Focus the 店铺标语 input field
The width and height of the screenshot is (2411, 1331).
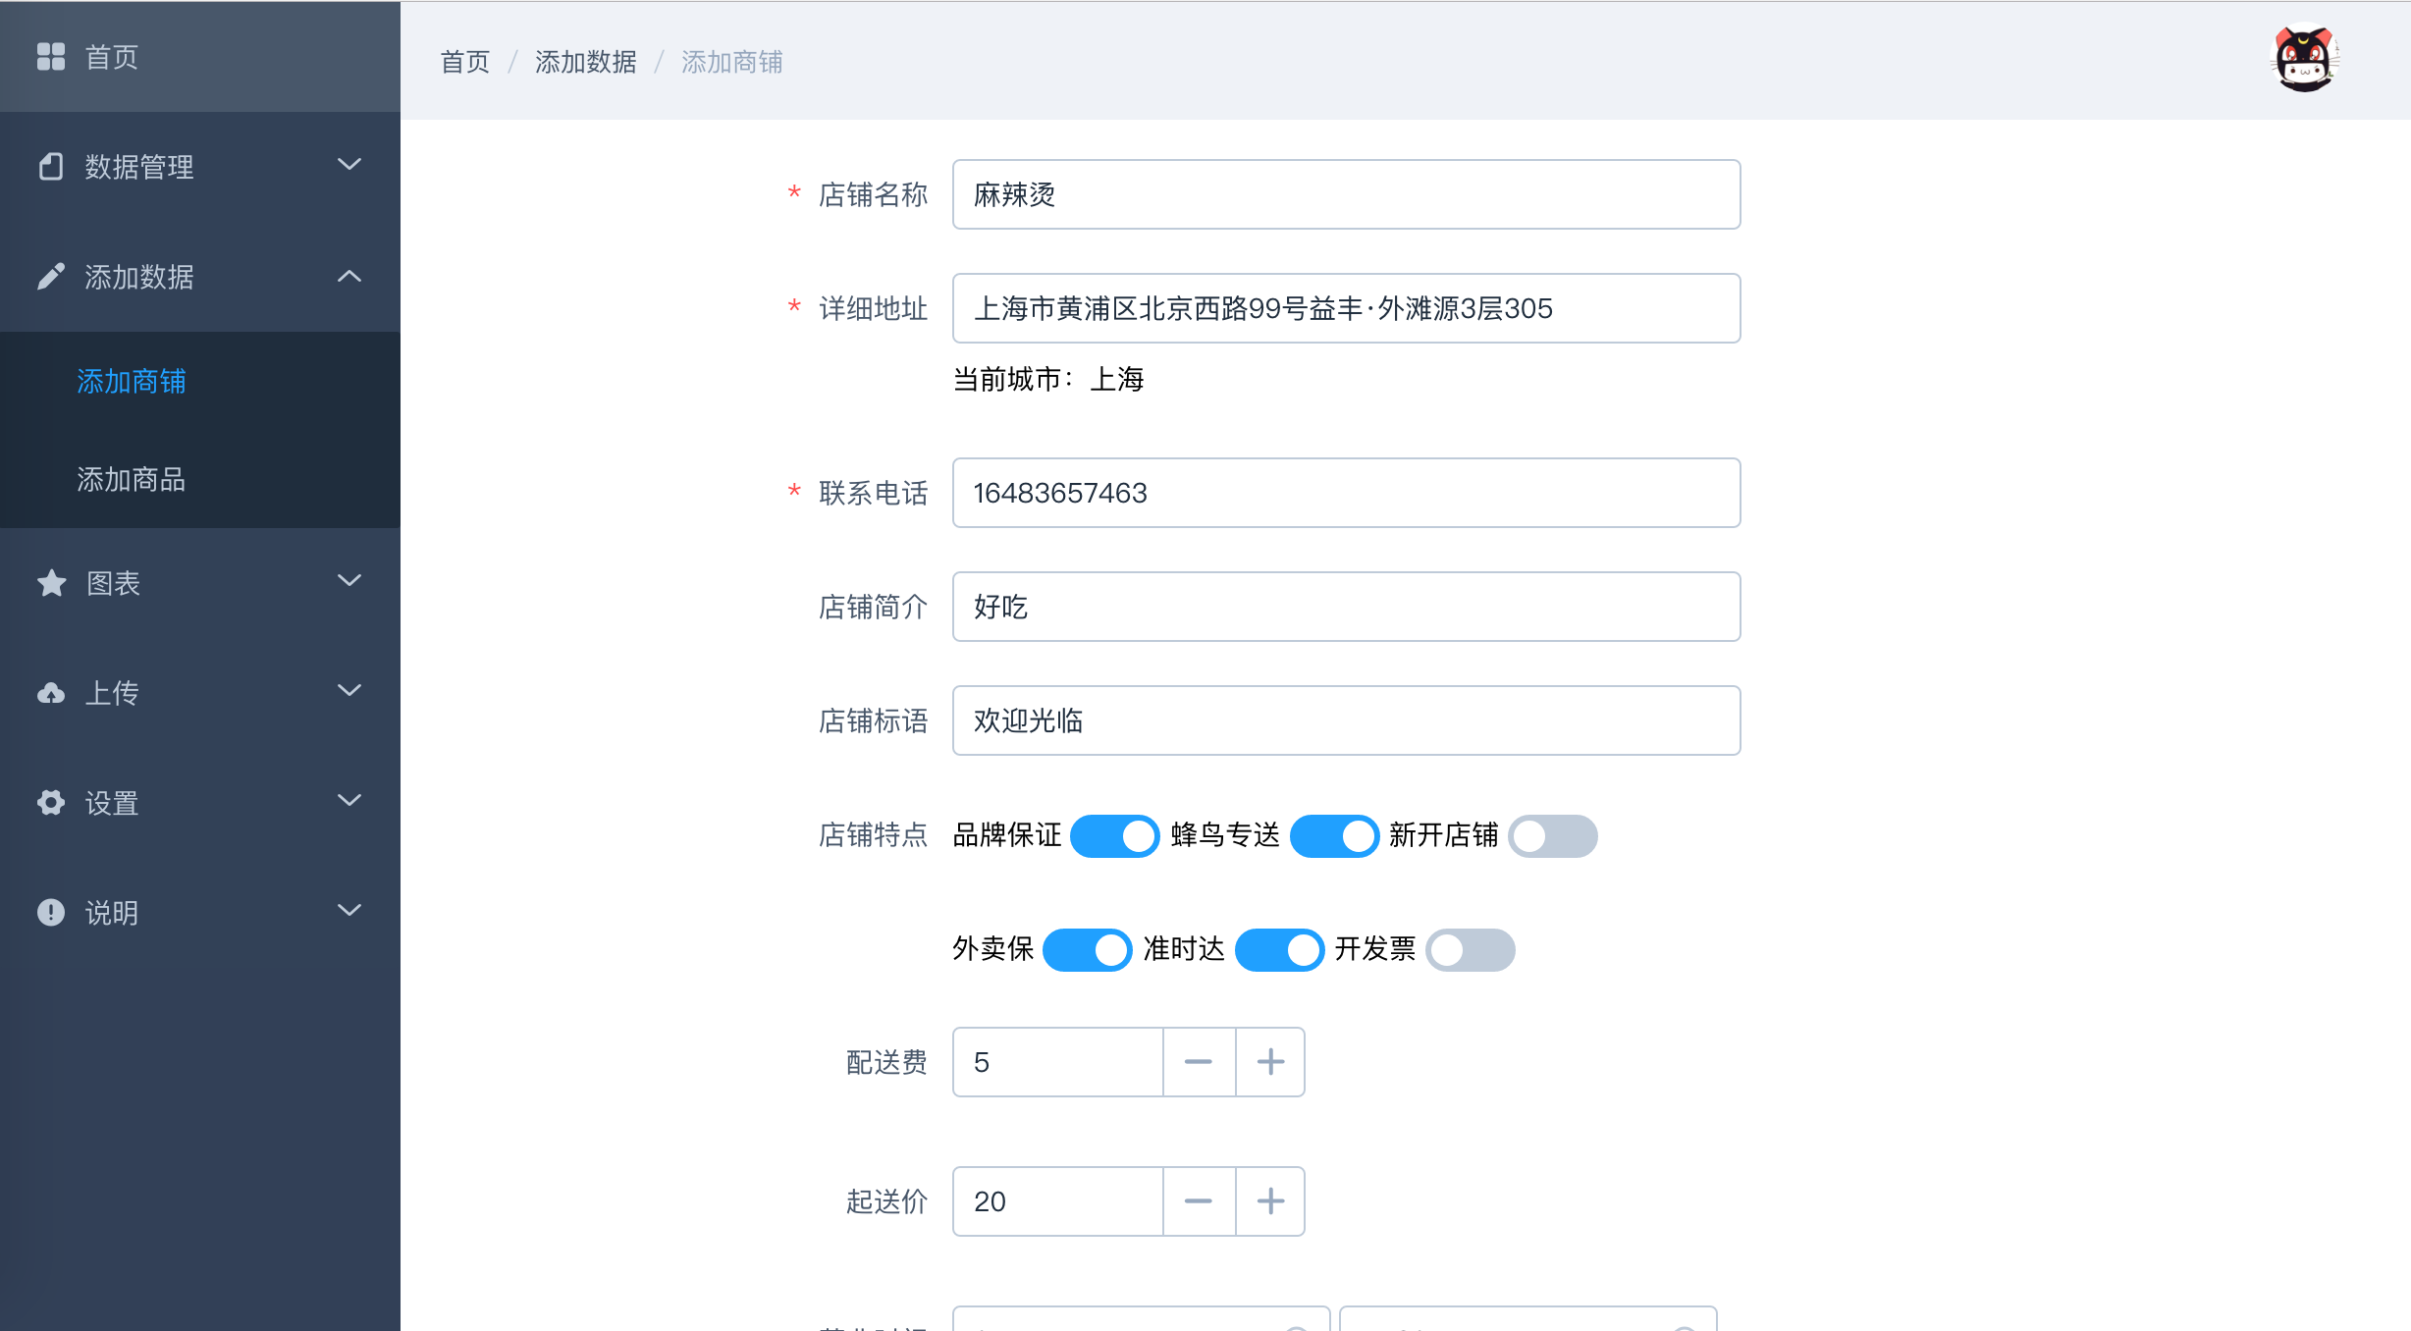click(x=1347, y=720)
